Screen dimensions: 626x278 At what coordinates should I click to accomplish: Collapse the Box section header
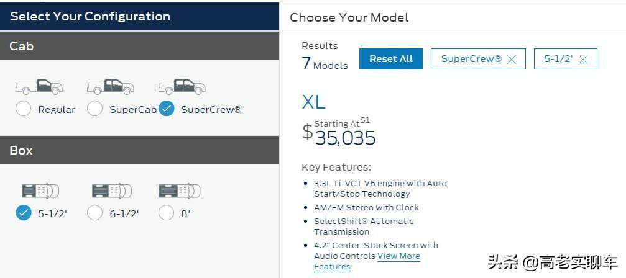pyautogui.click(x=139, y=150)
